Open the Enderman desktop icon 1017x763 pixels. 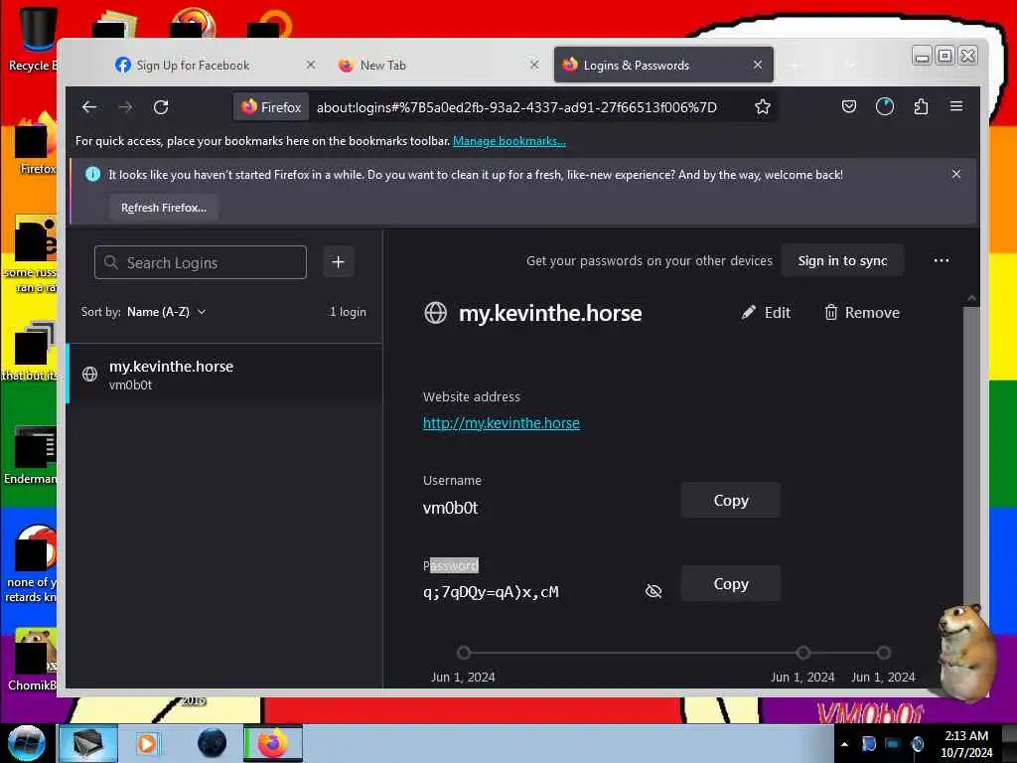coord(31,454)
